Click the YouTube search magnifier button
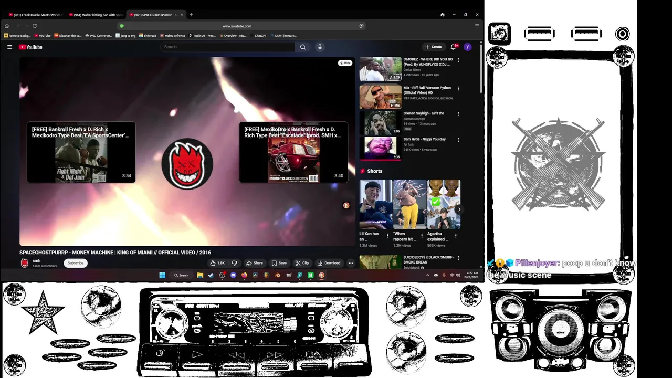Screen dimensions: 672x378 (x=303, y=47)
